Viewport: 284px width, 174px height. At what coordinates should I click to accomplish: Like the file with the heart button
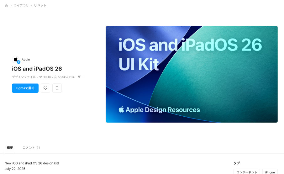coord(45,88)
